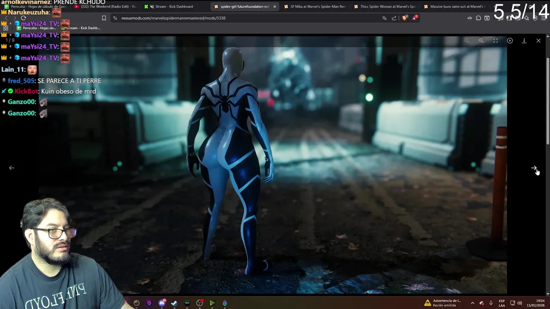Go to the previous image with left arrow

pyautogui.click(x=12, y=168)
